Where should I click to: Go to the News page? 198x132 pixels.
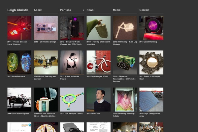point(90,10)
